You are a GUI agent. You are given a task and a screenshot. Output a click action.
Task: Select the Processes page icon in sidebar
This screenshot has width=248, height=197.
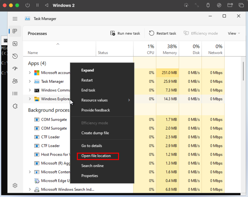15,31
